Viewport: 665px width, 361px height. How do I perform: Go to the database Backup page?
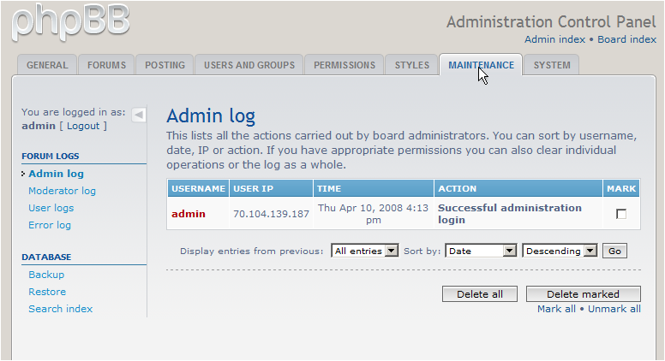pos(46,275)
